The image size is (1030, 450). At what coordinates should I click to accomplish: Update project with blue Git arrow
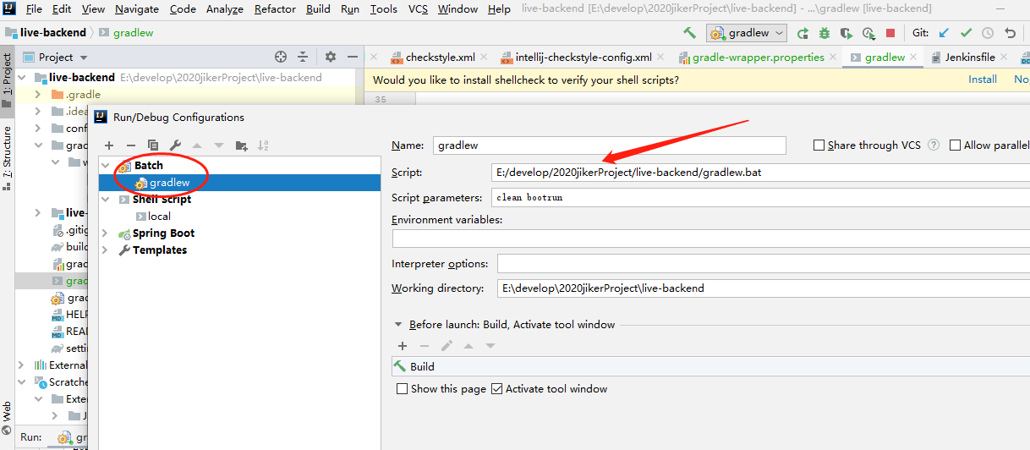pos(944,33)
